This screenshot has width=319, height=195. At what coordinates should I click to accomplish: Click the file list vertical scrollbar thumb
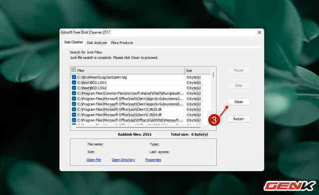click(x=213, y=75)
